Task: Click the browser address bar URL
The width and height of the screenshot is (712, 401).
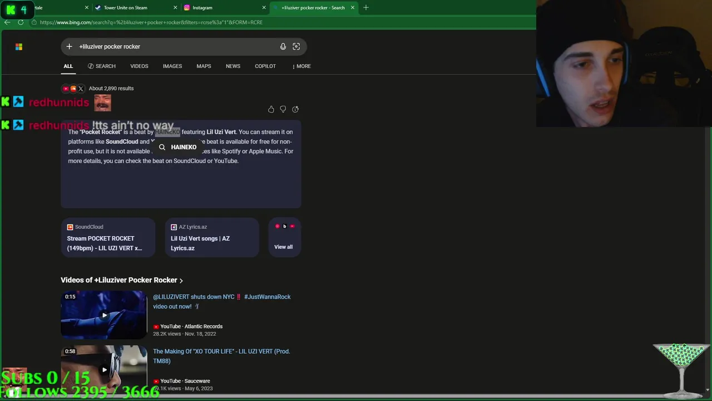Action: click(x=151, y=22)
